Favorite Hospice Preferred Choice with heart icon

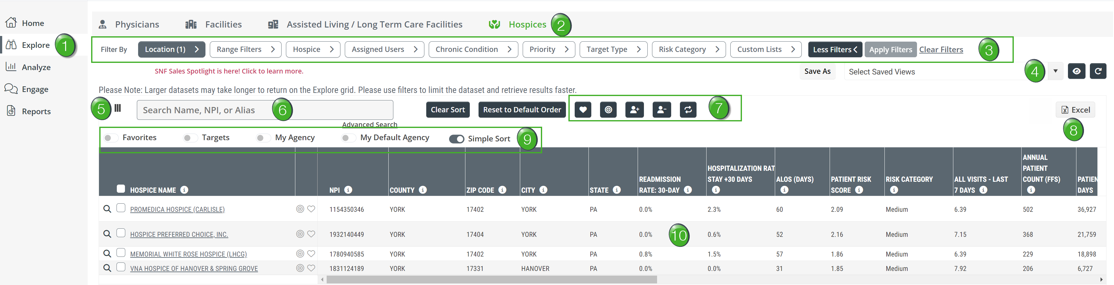point(311,234)
